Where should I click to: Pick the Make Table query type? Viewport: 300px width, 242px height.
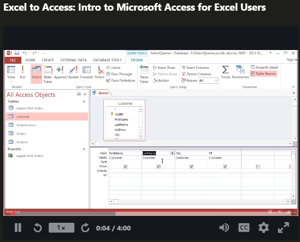(48, 74)
